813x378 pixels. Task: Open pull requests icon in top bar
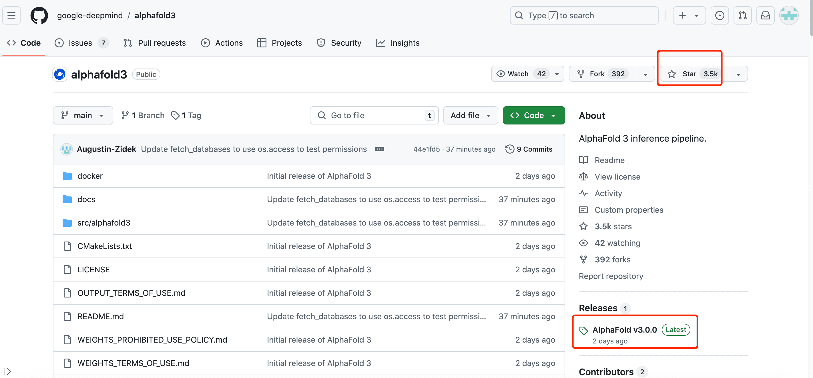pos(743,15)
